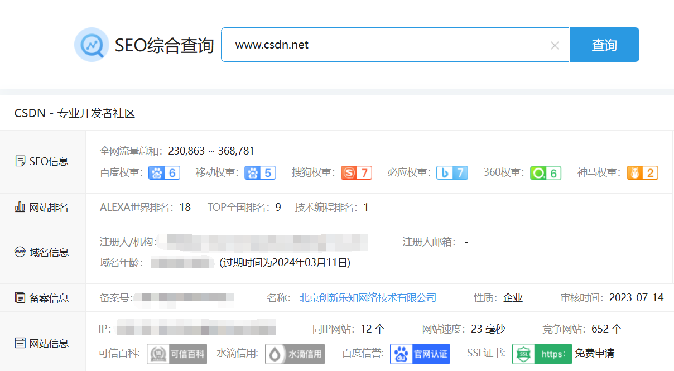The image size is (674, 371).
Task: Click the 备案信息 document icon
Action: [20, 298]
